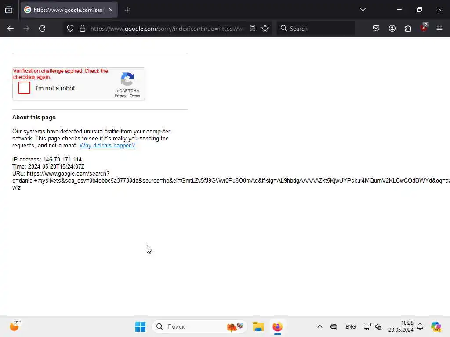Open network display tray icon
This screenshot has width=450, height=337.
coord(367,326)
